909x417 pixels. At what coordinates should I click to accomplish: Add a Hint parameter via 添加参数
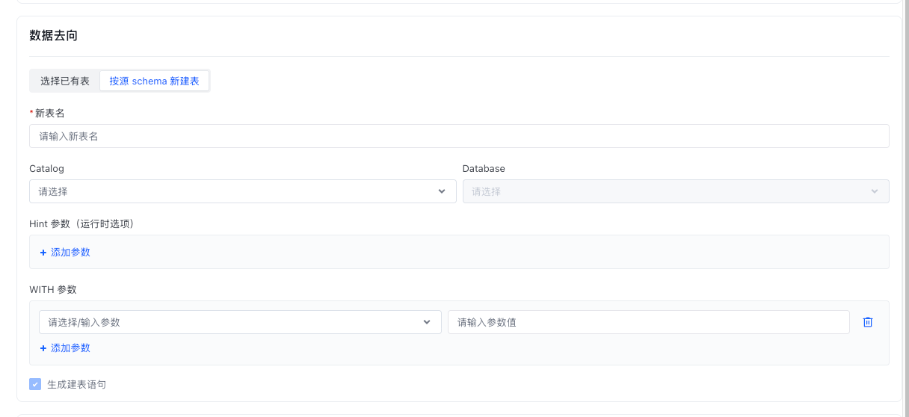[x=65, y=253]
